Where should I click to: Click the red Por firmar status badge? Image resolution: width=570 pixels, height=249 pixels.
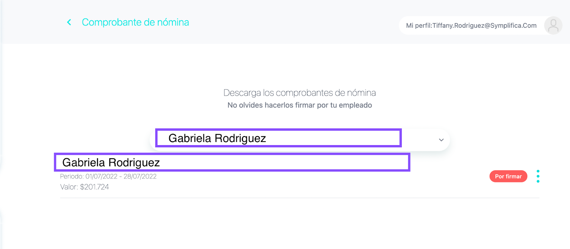[x=508, y=176]
